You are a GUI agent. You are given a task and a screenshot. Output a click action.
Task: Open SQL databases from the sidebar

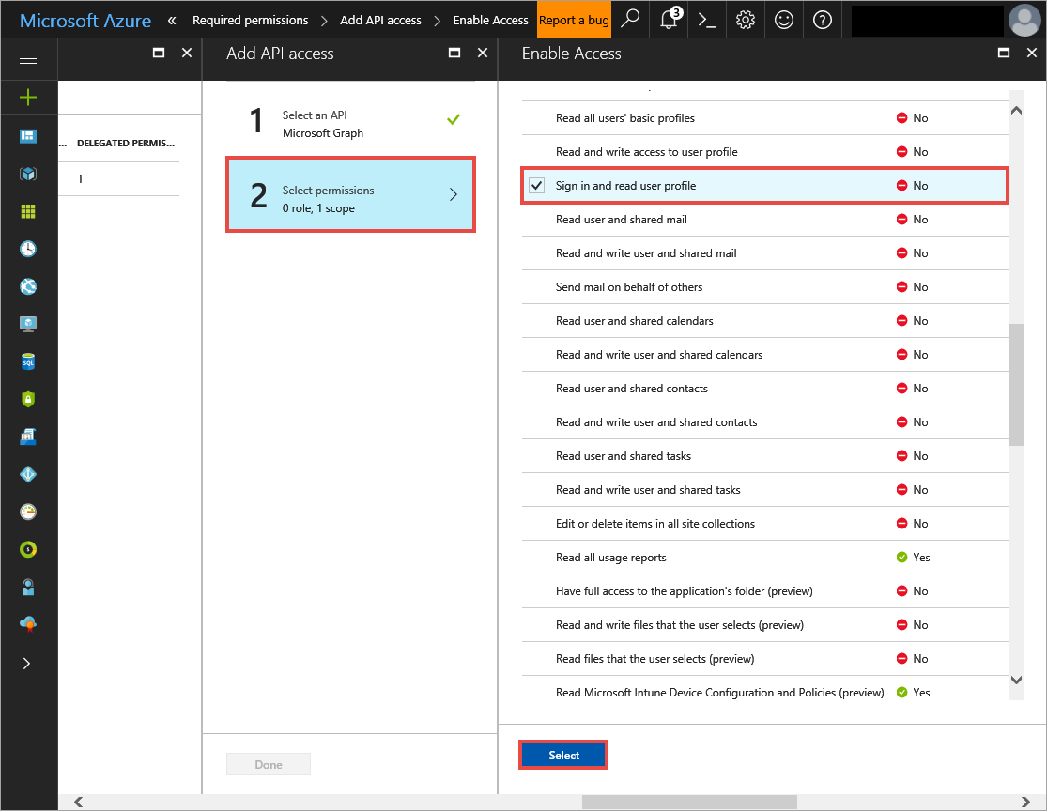(28, 361)
